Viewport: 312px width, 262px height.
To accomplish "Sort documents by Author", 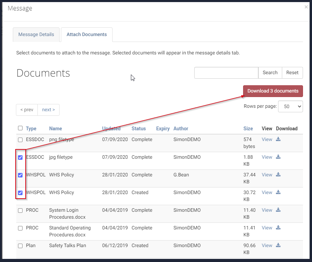I will click(181, 129).
